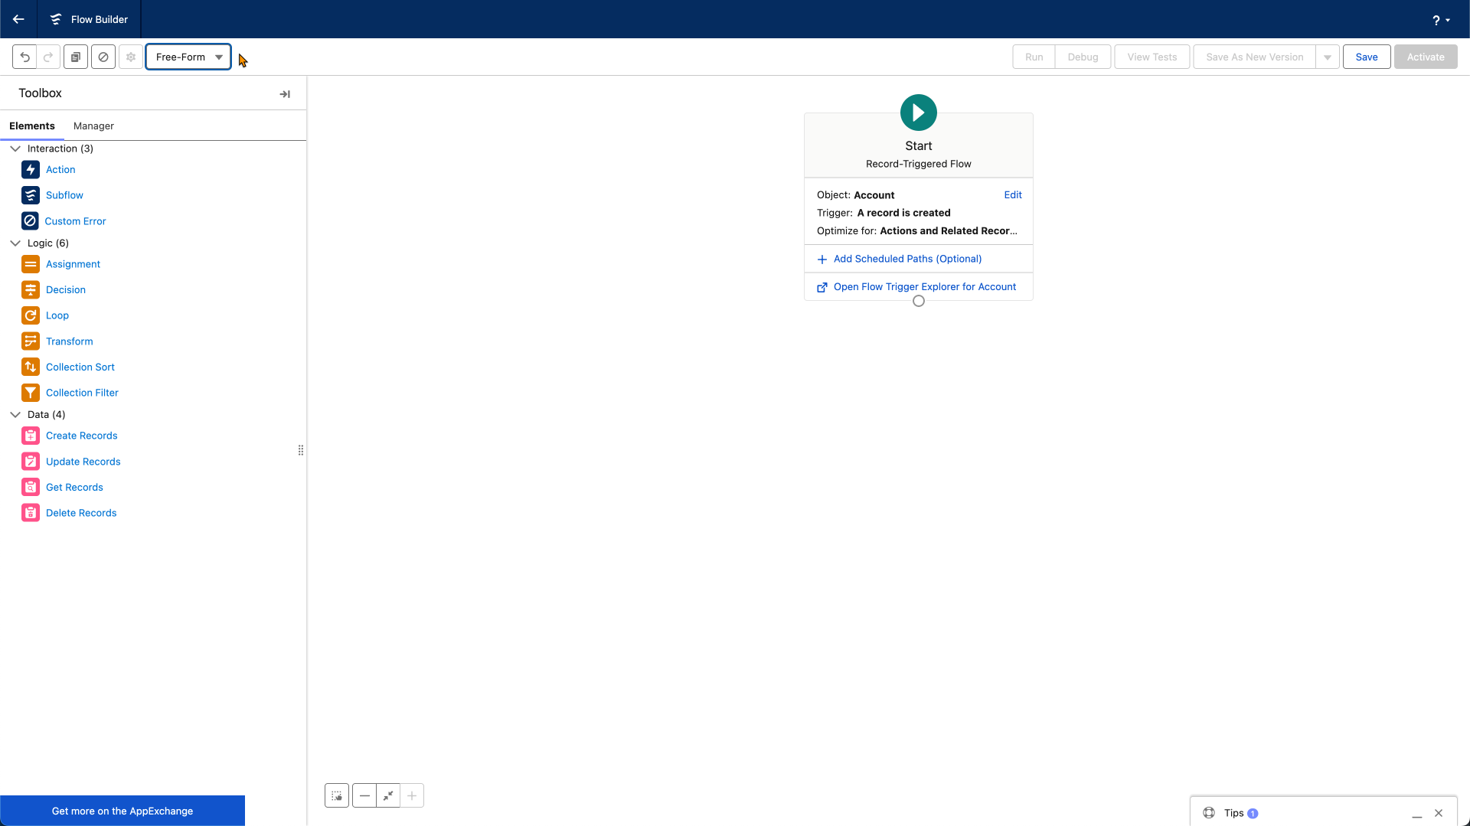This screenshot has width=1470, height=826.
Task: Open Flow Trigger Explorer for Account
Action: (x=924, y=287)
